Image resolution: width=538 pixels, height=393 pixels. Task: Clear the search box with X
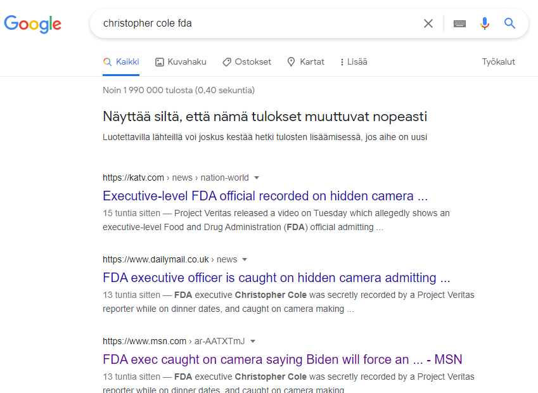click(x=428, y=23)
